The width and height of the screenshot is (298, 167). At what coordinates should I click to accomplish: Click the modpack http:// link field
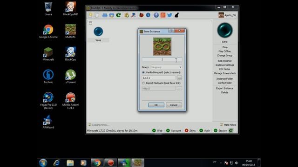tap(158, 89)
